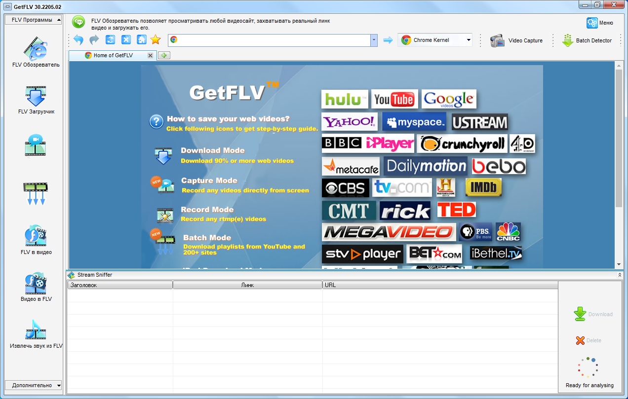Open the FLV Загрузчик downloader tool
The image size is (628, 399).
coord(36,100)
